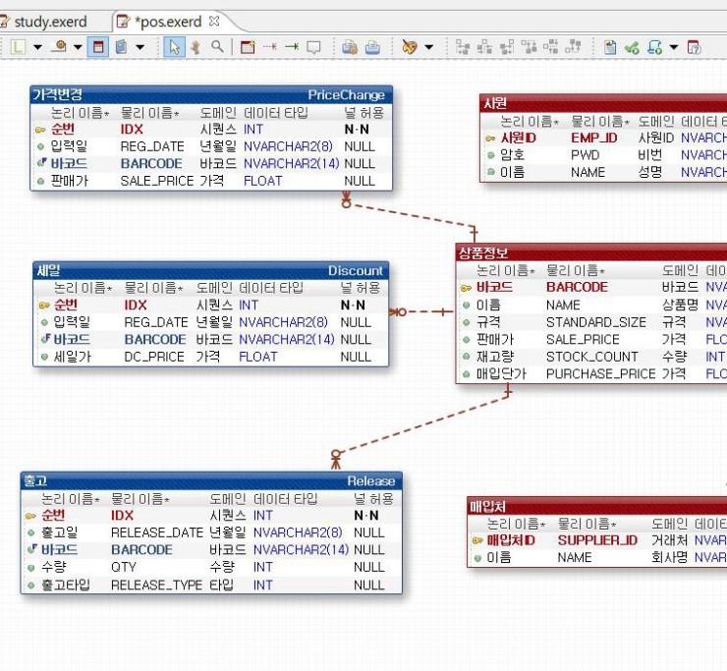Click the new table creation tool
The width and height of the screenshot is (727, 671).
(247, 47)
